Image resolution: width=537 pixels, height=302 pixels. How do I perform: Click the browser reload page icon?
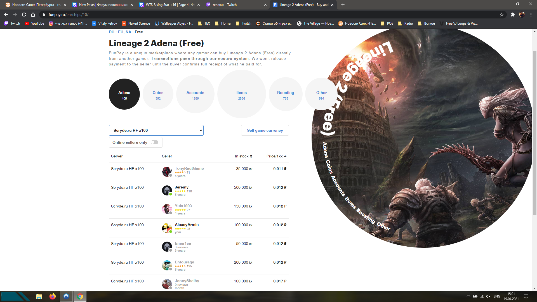pyautogui.click(x=24, y=15)
